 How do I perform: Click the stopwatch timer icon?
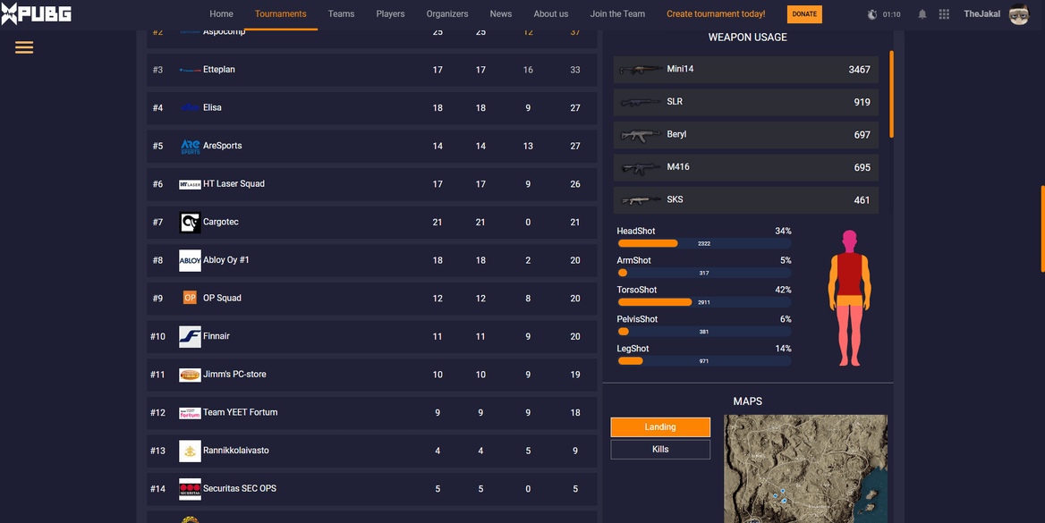[872, 14]
